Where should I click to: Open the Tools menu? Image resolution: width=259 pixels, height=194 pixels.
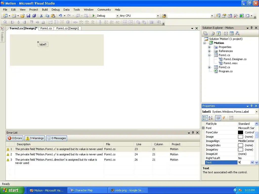76,10
